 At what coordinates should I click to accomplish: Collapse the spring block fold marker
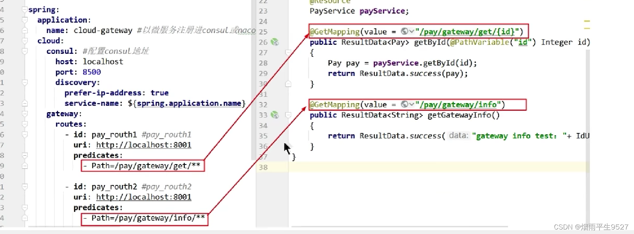click(x=25, y=9)
